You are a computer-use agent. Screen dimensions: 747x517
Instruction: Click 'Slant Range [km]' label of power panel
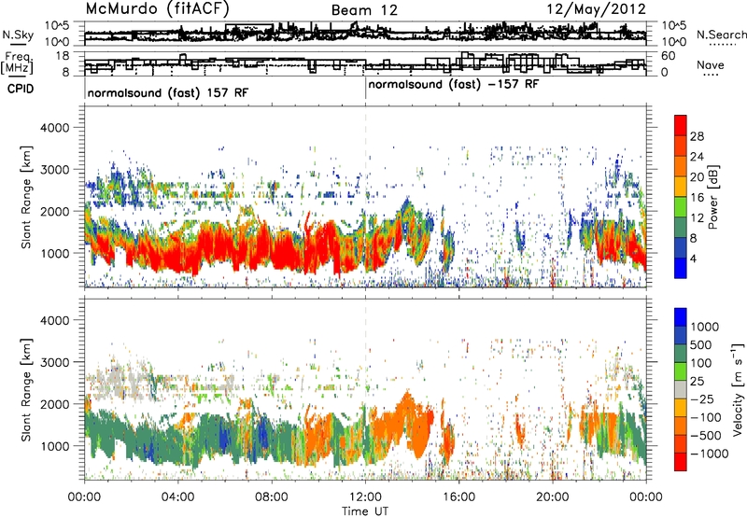[27, 197]
